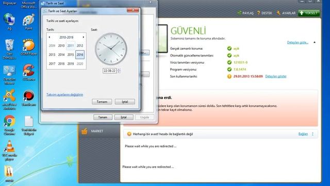
Task: Launch CCleaner desktop shortcut
Action: [x=29, y=73]
